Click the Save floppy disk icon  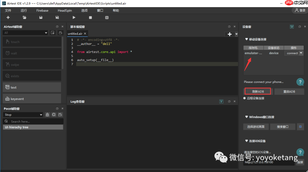pos(41,18)
